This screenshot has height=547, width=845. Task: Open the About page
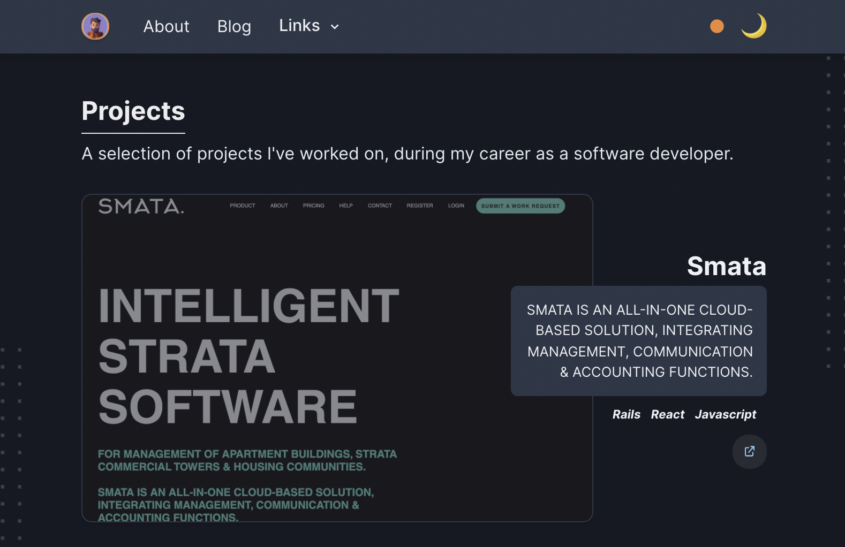tap(166, 26)
